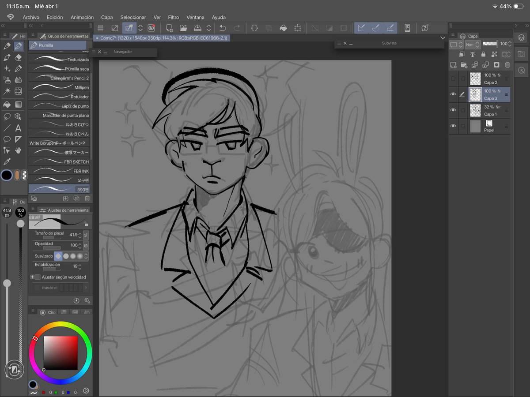530x397 pixels.
Task: Open the Filtro menu
Action: point(174,17)
